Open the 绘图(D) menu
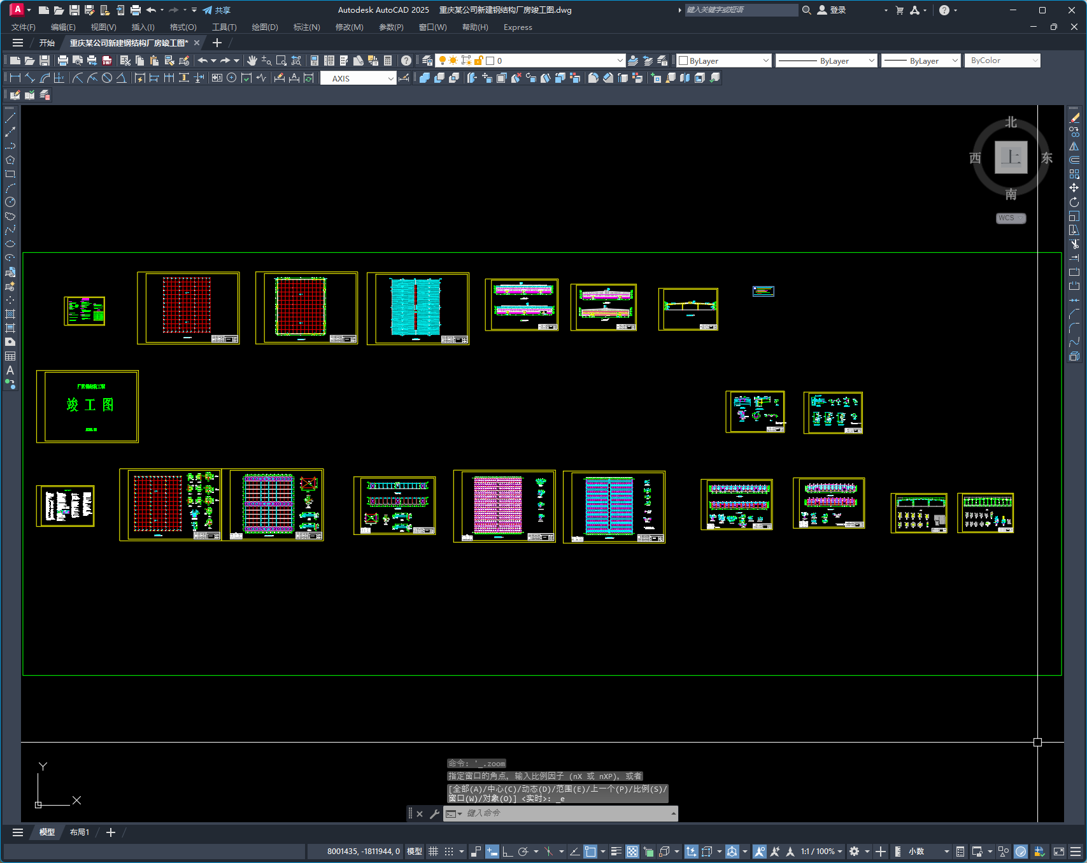1087x863 pixels. tap(265, 27)
